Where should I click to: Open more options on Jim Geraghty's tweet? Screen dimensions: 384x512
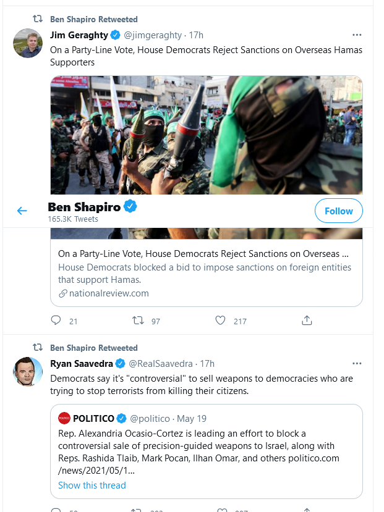point(357,35)
